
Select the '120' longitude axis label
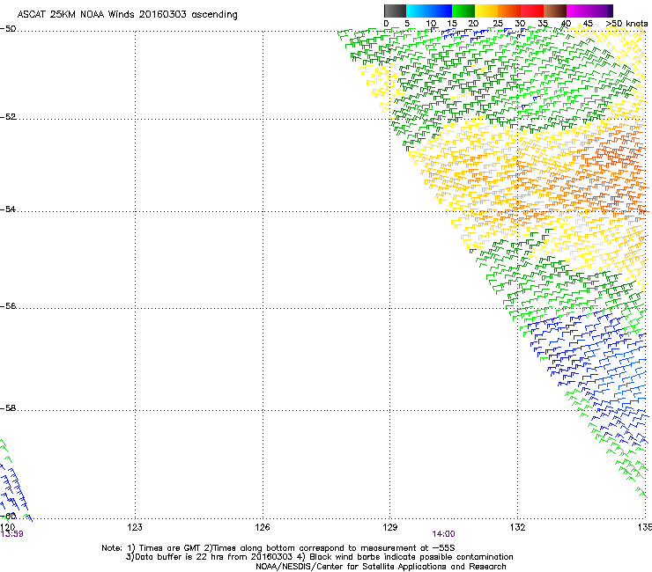7,527
